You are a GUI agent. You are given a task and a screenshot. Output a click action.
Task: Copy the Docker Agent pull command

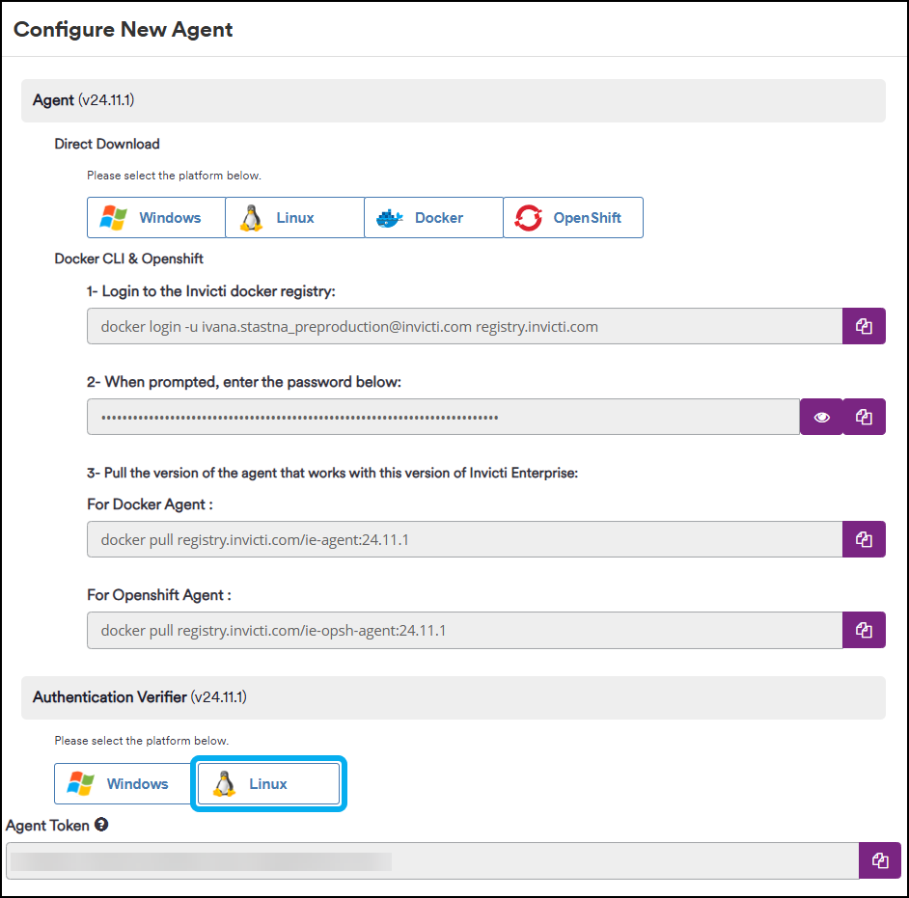[x=864, y=539]
